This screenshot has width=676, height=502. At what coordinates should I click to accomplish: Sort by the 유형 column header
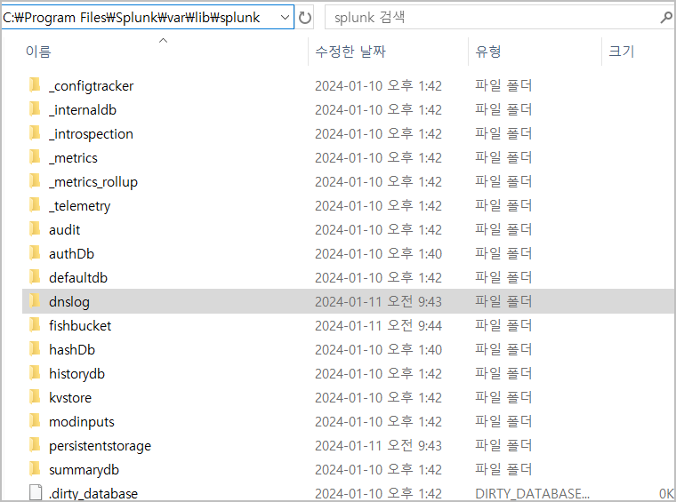[x=488, y=52]
